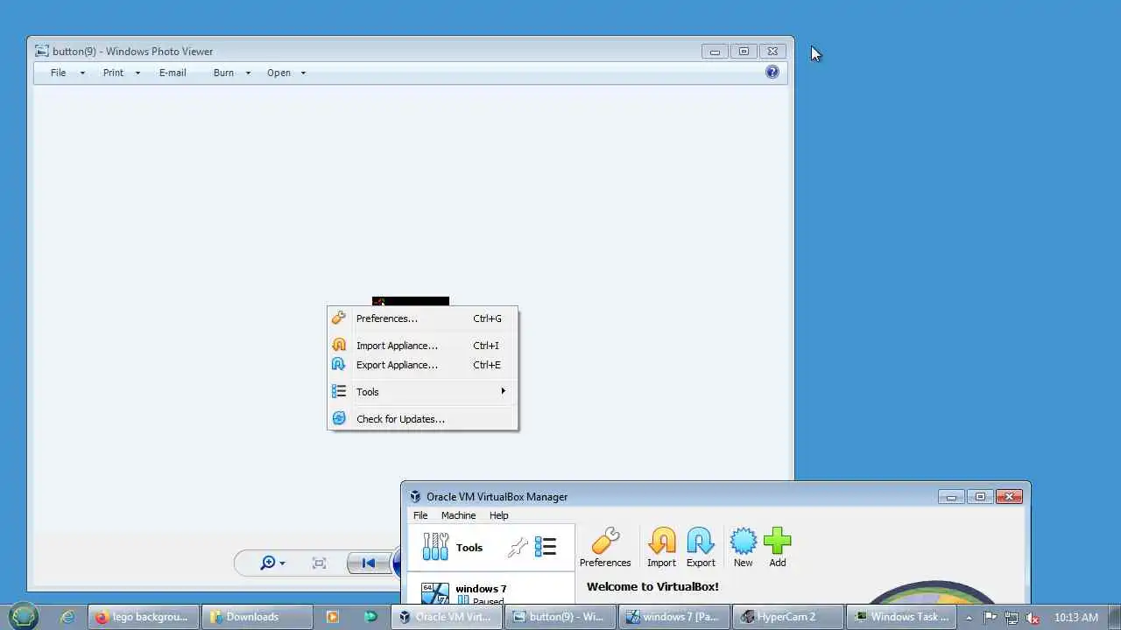
Task: Choose Preferences... from the context menu
Action: 423,318
